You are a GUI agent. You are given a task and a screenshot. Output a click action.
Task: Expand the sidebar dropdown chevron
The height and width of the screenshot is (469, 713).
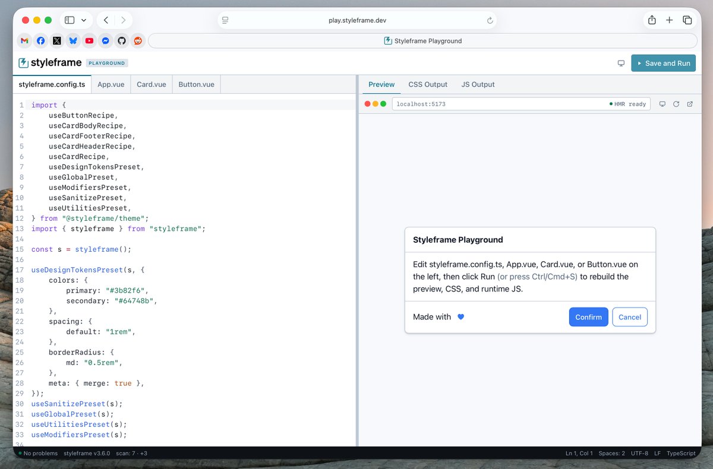[x=84, y=20]
